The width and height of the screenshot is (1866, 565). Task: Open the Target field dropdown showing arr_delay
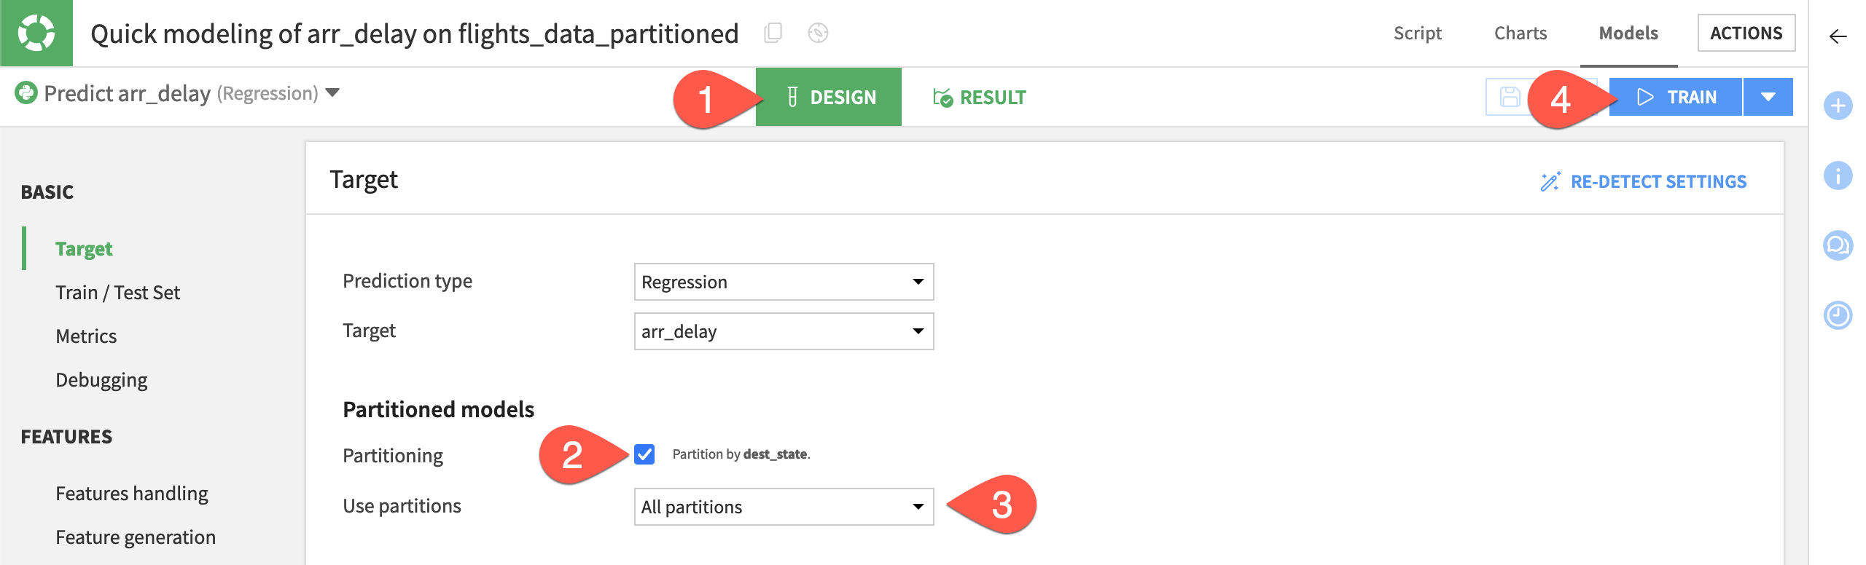point(783,331)
